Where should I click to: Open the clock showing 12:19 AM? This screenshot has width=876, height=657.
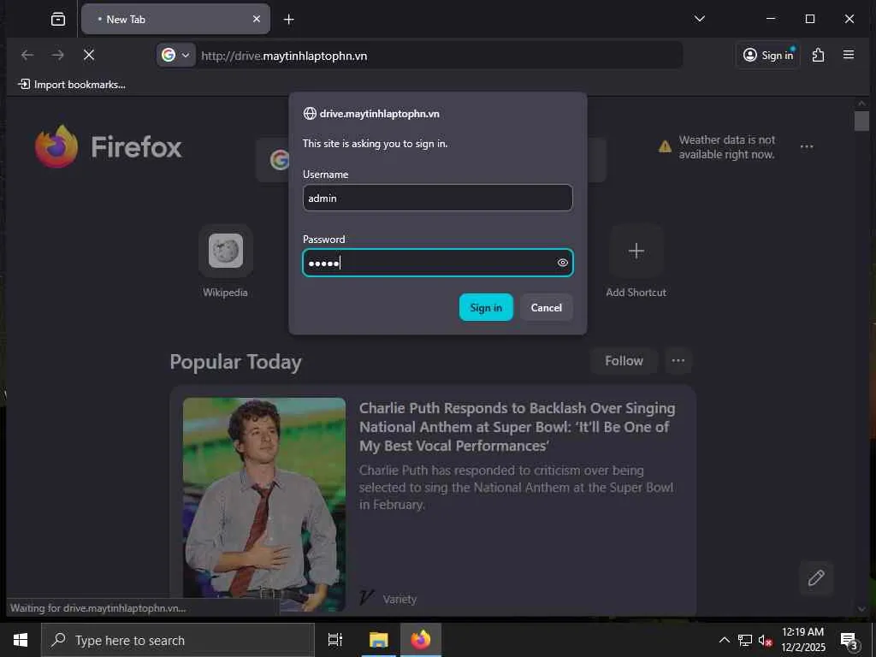coord(802,640)
